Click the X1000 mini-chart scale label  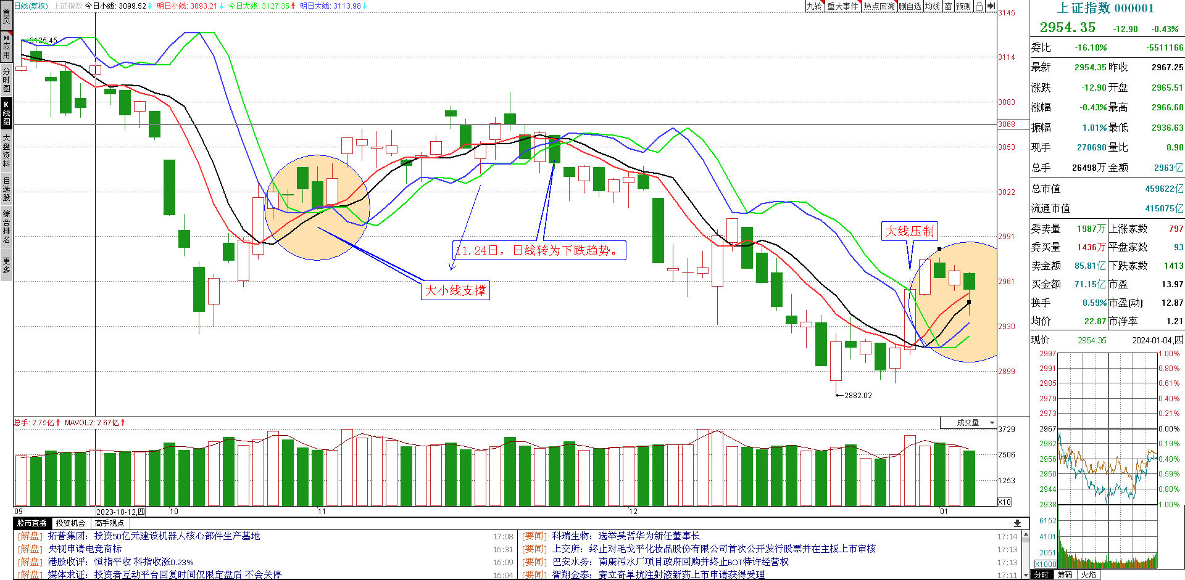click(1046, 565)
